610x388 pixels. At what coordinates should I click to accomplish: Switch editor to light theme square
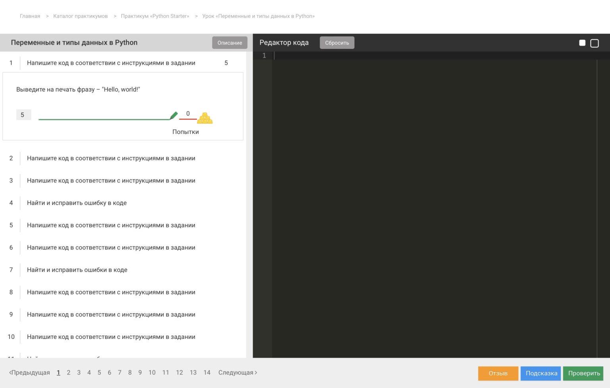[x=582, y=43]
